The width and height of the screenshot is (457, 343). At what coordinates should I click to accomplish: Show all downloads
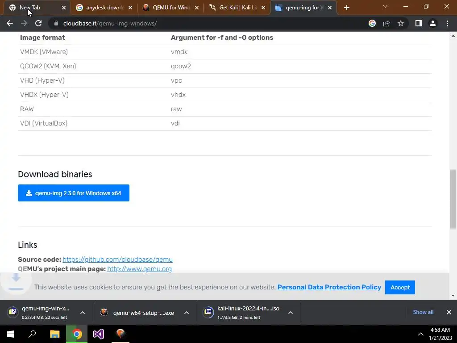tap(423, 312)
